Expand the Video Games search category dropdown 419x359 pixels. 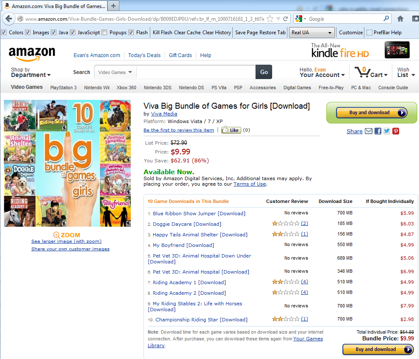click(x=115, y=72)
